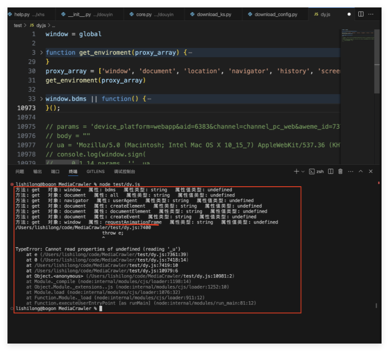Click the Python icon on help.py tab
Screen dimensions: 389x351
(10, 14)
